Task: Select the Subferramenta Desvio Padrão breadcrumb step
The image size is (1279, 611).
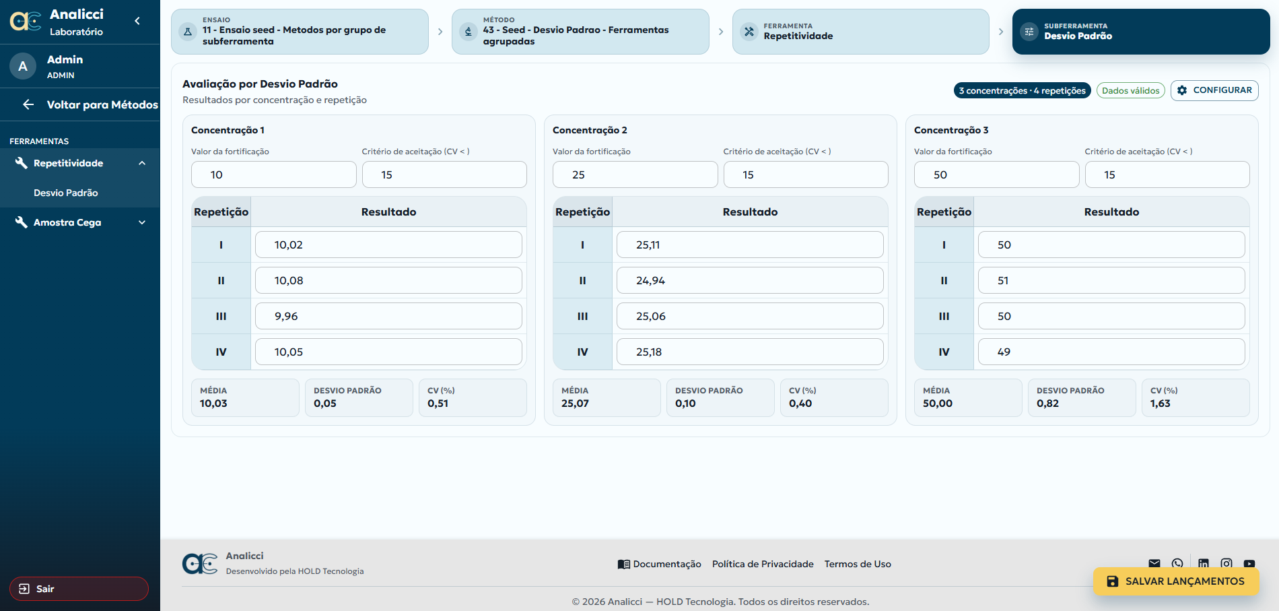Action: (x=1141, y=32)
